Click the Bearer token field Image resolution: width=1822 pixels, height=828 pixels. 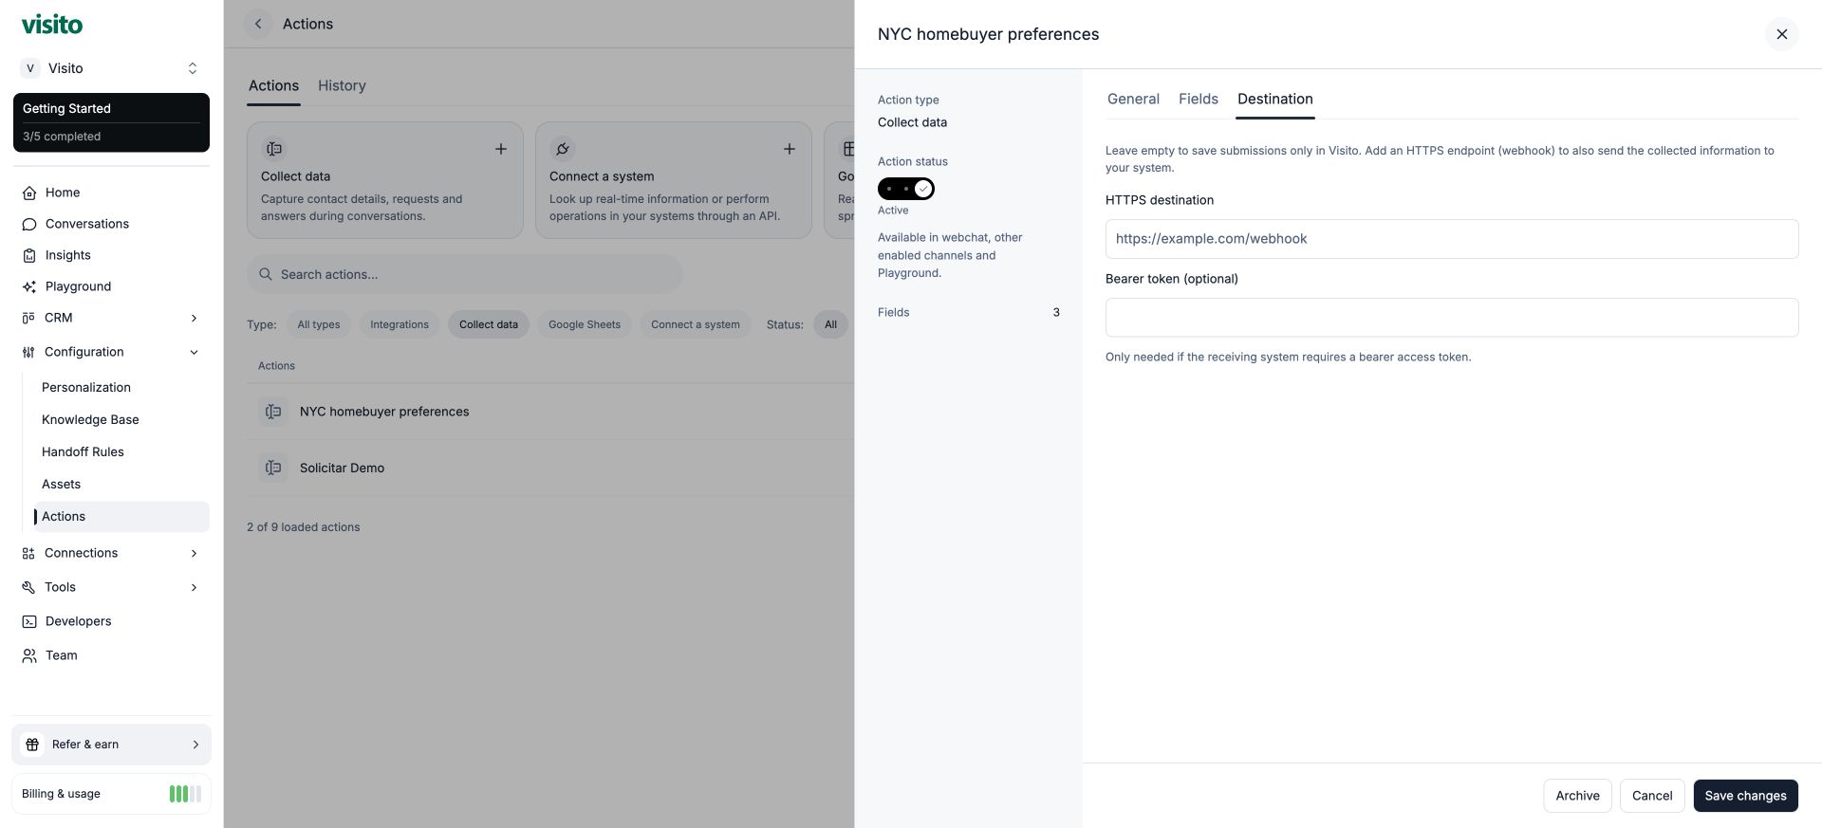click(x=1452, y=318)
